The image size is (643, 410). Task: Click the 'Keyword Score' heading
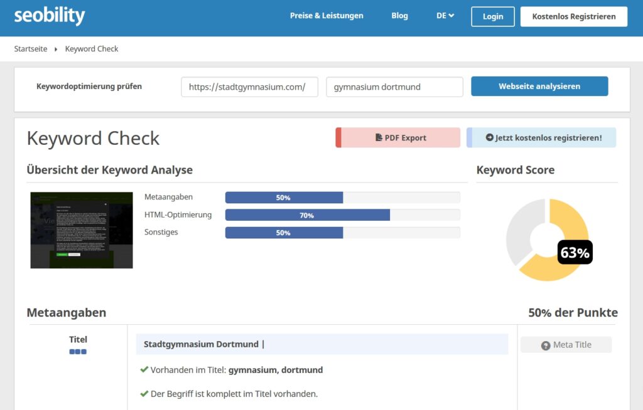[516, 169]
